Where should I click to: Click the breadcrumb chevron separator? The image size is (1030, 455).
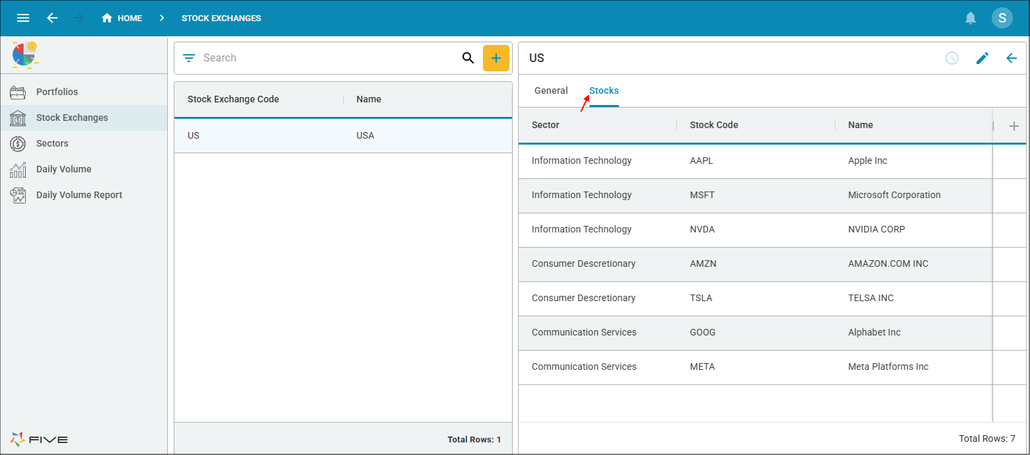pos(162,18)
